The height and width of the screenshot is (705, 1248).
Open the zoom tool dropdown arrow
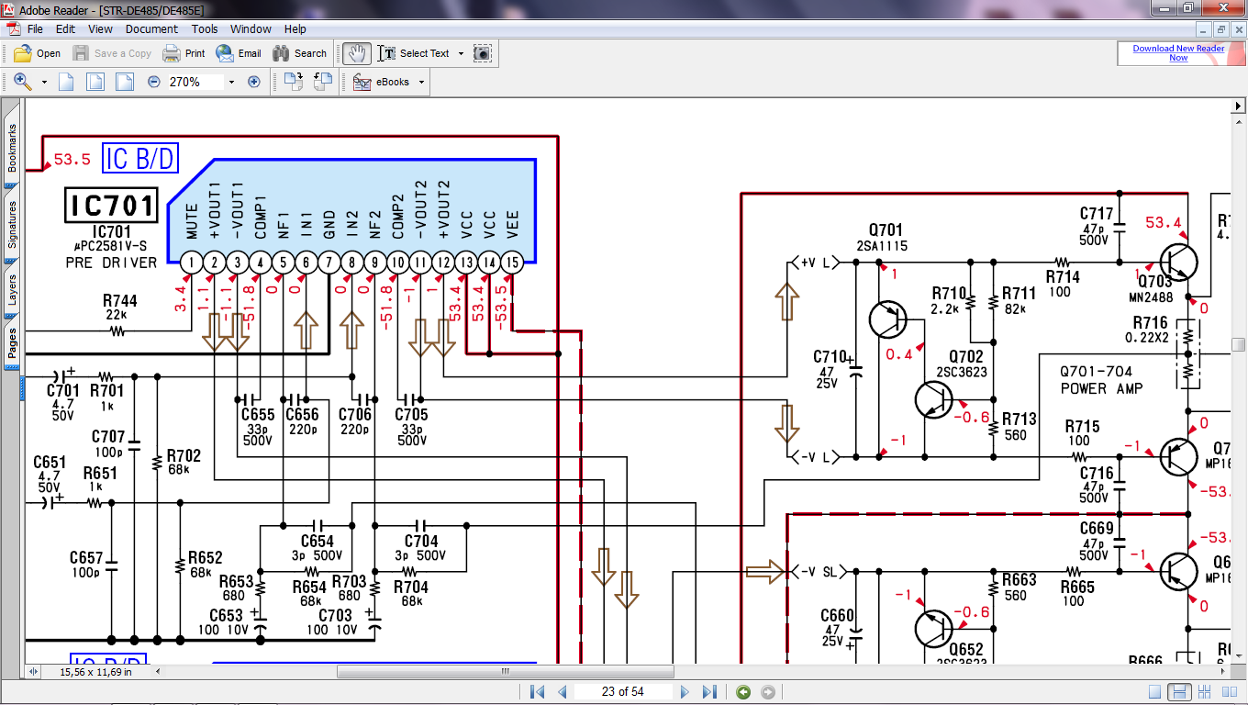[44, 82]
